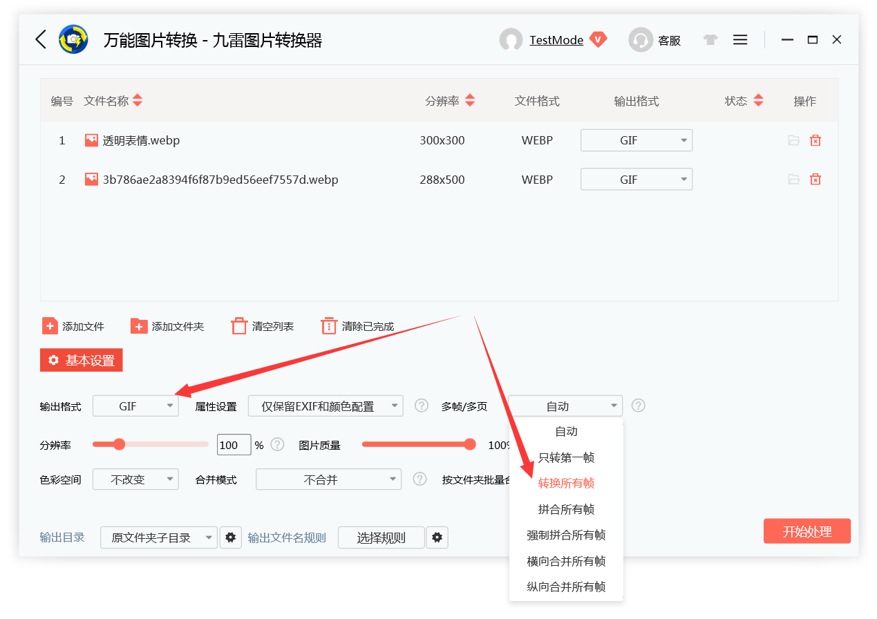The image size is (877, 619).
Task: Select 转换所有帧 option
Action: click(x=566, y=483)
